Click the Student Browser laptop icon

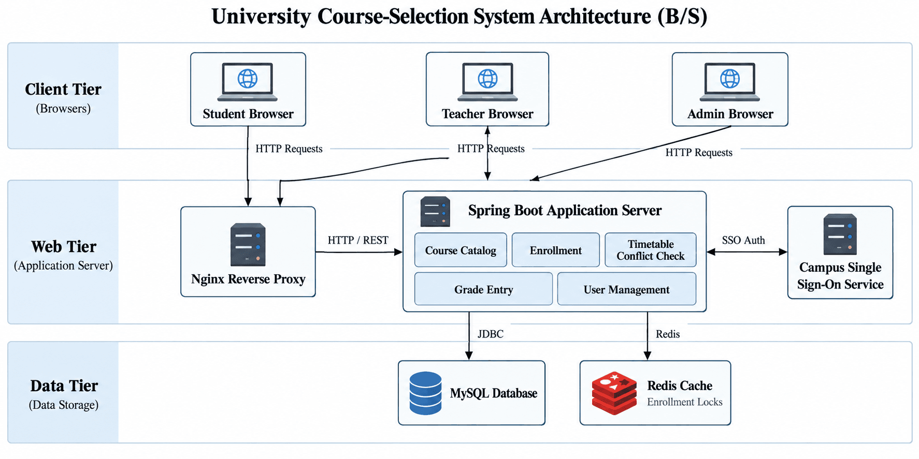pos(248,82)
